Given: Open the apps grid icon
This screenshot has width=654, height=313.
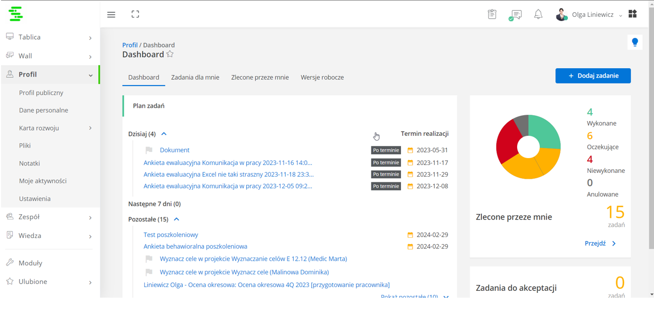Looking at the screenshot, I should pos(632,14).
